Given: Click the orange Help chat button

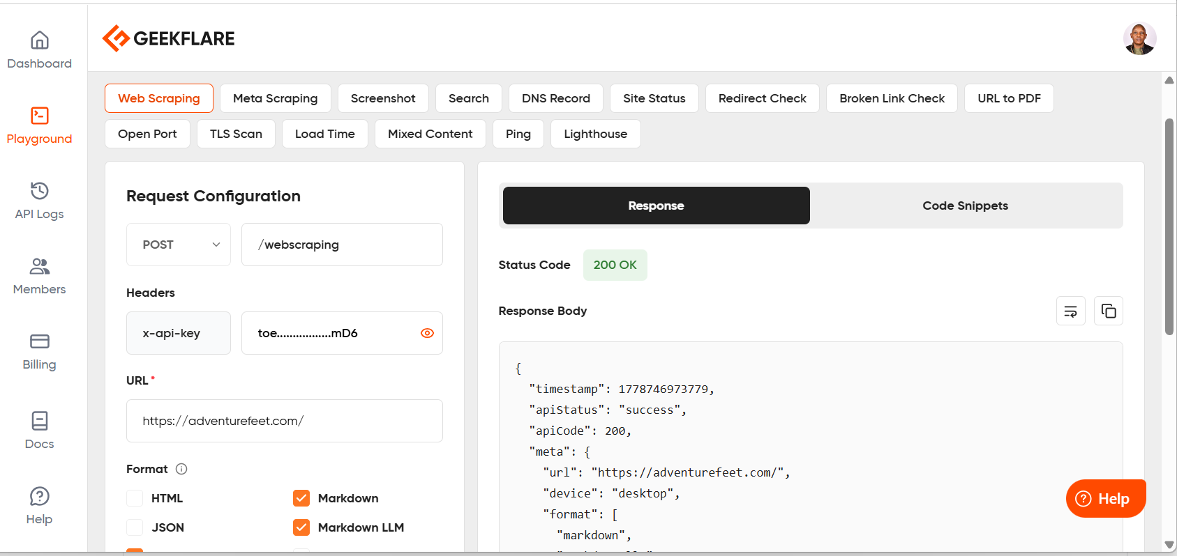Looking at the screenshot, I should 1106,499.
